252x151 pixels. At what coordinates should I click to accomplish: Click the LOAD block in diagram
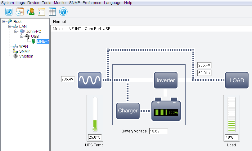tap(237, 80)
